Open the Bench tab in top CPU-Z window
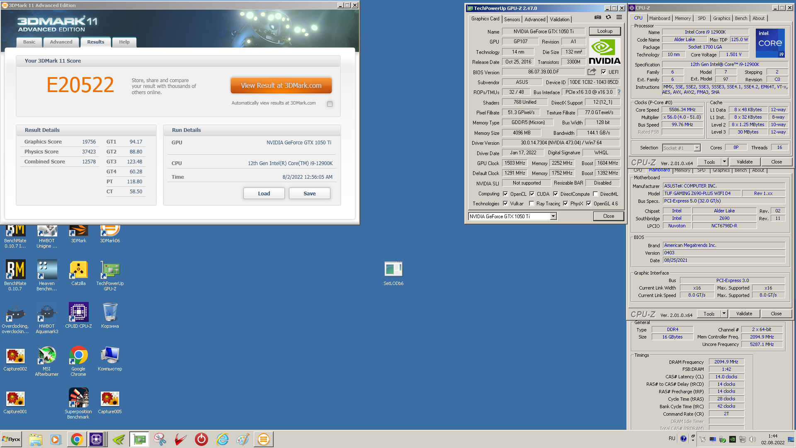Screen dimensions: 796x448 (741, 18)
